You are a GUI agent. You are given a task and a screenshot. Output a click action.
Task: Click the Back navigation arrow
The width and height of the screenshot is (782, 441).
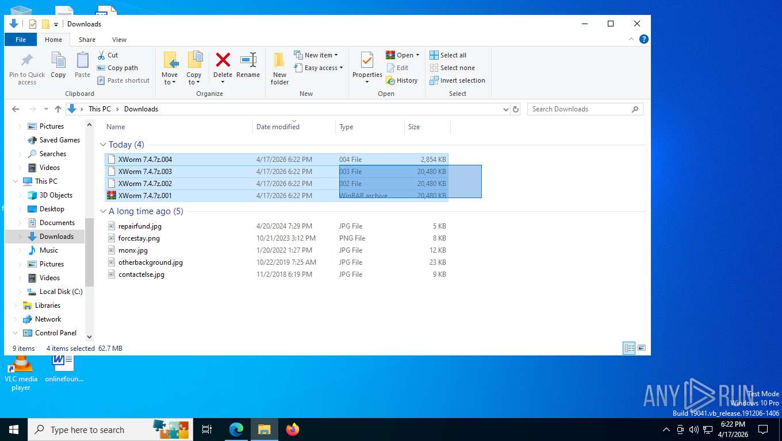[16, 109]
